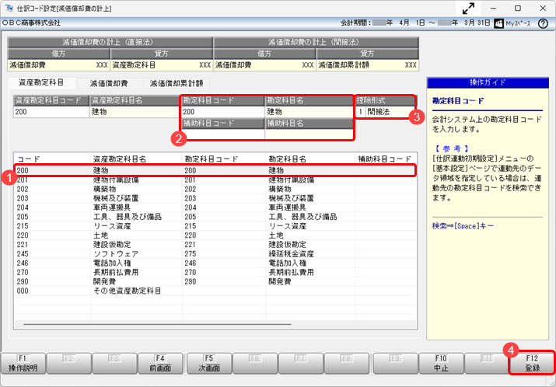Go to previous screen with F4 前画面

(163, 363)
